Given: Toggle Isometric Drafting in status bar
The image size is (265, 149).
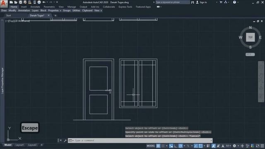Looking at the screenshot, I should click(x=188, y=146).
